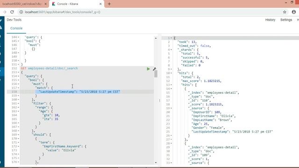This screenshot has height=168, width=299.
Task: Click the Dev Tools page heading
Action: pos(14,20)
